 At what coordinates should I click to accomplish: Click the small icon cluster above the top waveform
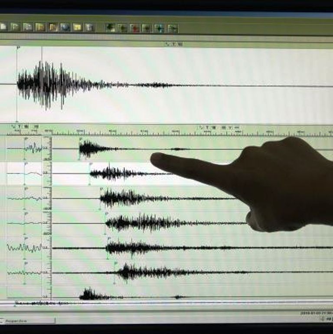click(x=174, y=44)
